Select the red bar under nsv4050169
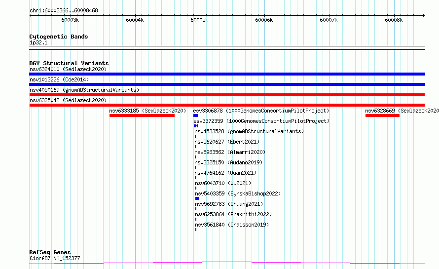439x269 pixels. (x=227, y=95)
